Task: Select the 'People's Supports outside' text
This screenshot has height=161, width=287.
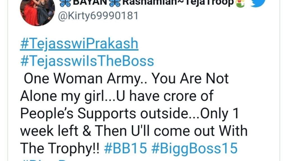Action: 104,113
